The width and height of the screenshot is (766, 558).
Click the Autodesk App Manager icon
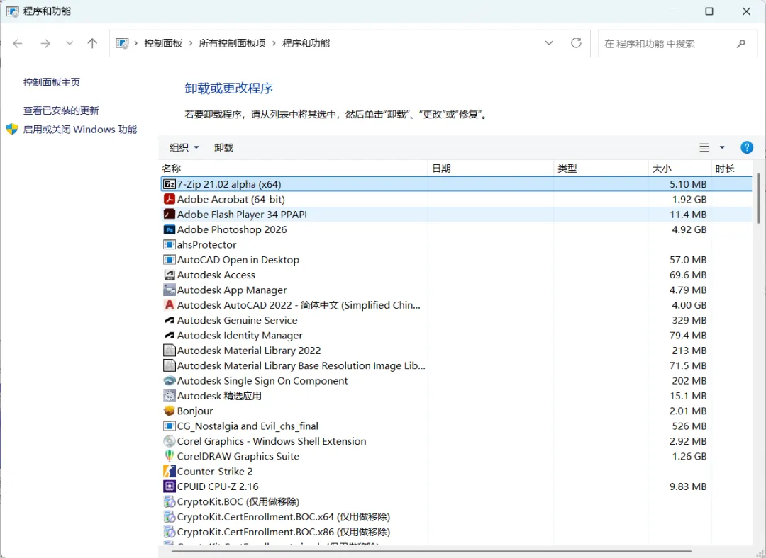(x=169, y=290)
